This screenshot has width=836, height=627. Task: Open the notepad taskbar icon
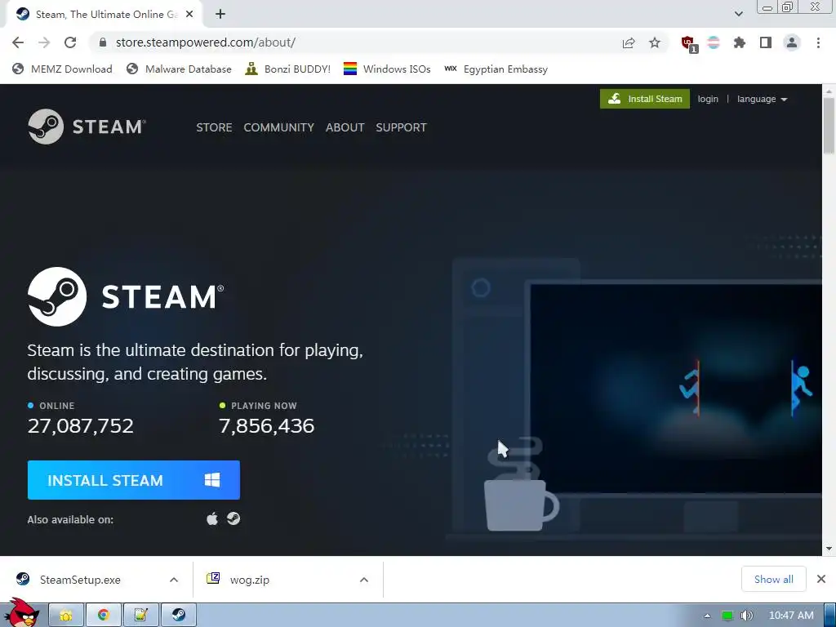140,616
